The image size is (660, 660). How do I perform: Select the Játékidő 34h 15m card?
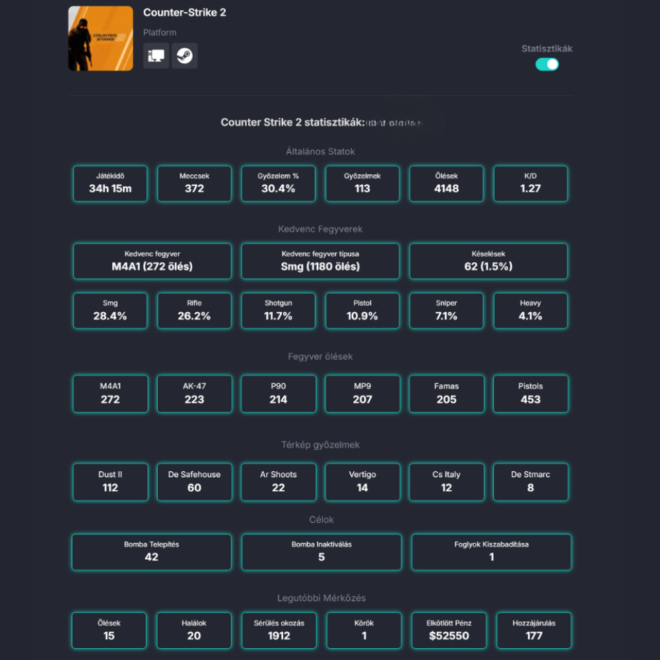pyautogui.click(x=110, y=183)
